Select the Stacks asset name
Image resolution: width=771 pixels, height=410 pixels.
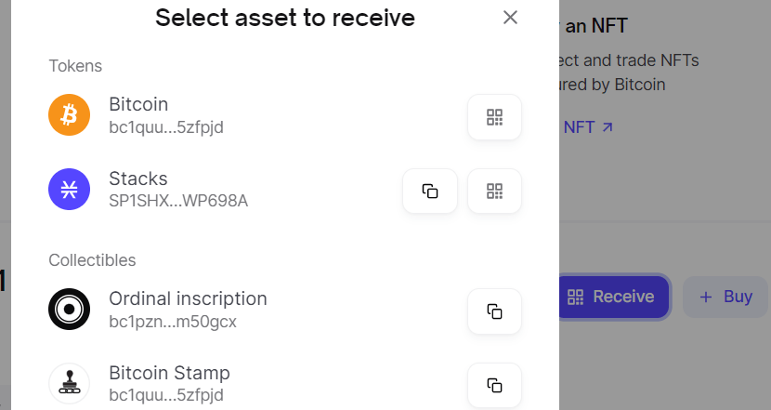[x=138, y=179]
